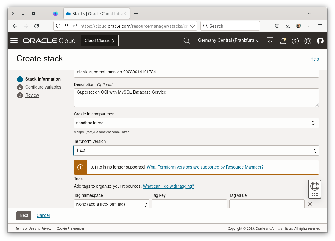Open the Oracle Cloud search

pyautogui.click(x=186, y=41)
